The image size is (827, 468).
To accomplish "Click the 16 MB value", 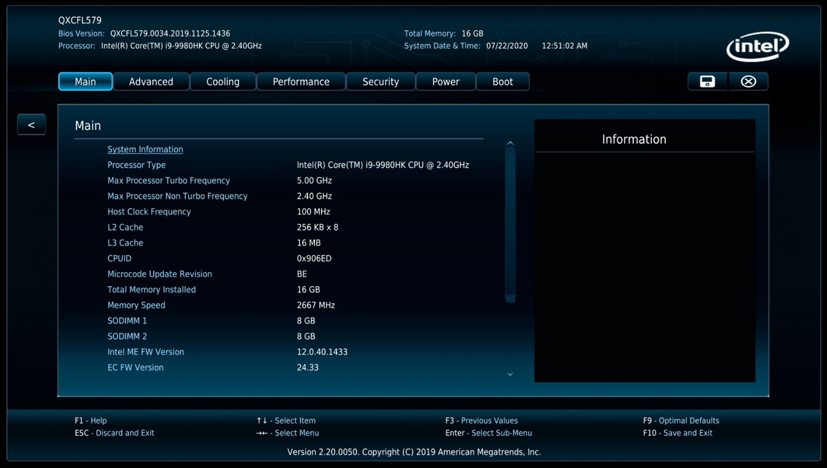I will [309, 243].
